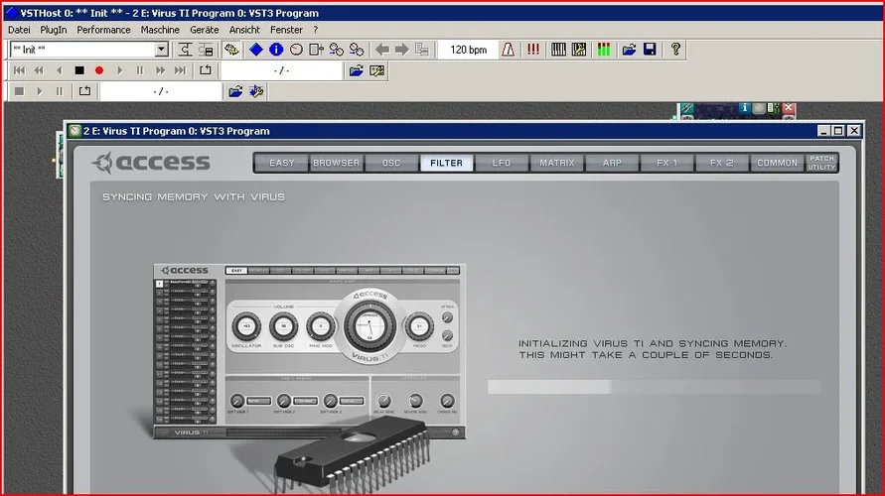Viewport: 885px width, 496px height.
Task: Open the MIDI keyboard bar icon
Action: click(x=559, y=50)
